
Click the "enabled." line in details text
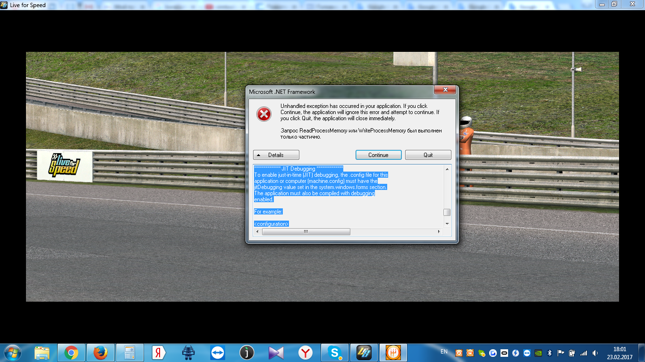pyautogui.click(x=264, y=199)
